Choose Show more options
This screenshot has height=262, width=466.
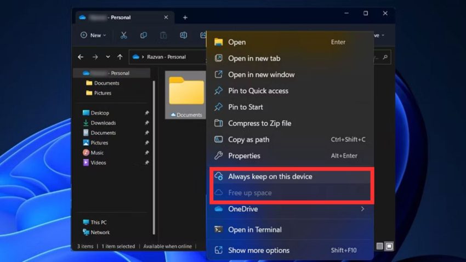click(x=290, y=250)
